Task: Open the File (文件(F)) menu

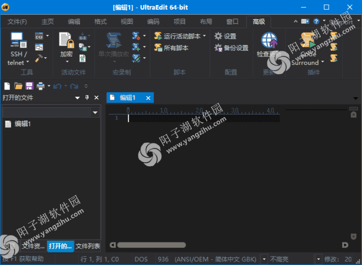Action: pos(17,21)
